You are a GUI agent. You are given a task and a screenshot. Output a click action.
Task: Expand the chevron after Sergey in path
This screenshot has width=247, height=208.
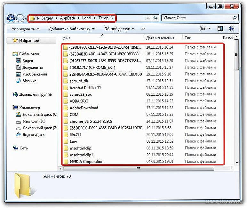click(57, 18)
